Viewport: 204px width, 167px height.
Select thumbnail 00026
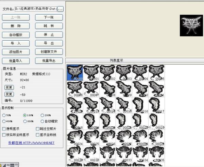click(x=107, y=138)
